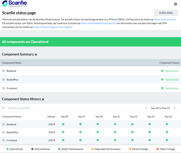Click the Component Status History info icon
The height and width of the screenshot is (153, 181).
tap(43, 99)
